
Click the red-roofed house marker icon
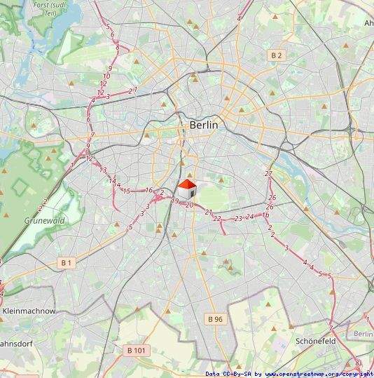tap(187, 189)
